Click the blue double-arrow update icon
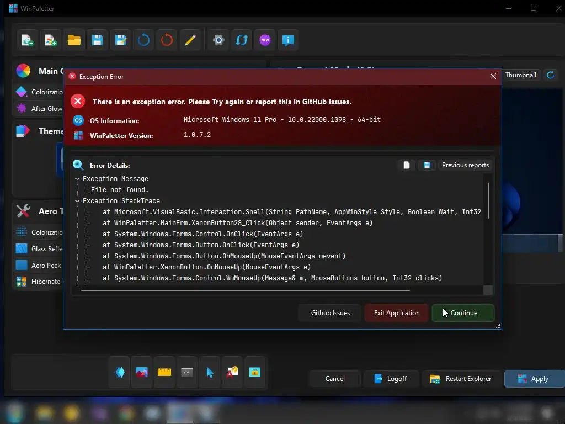 tap(242, 40)
